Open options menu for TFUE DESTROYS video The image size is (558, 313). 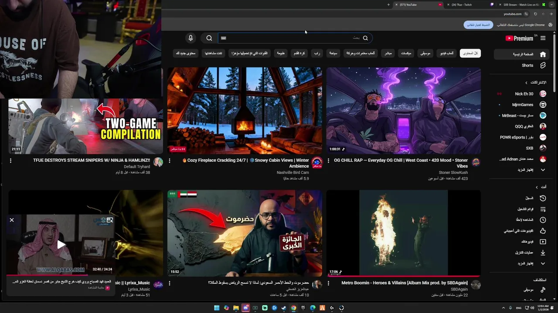10,160
